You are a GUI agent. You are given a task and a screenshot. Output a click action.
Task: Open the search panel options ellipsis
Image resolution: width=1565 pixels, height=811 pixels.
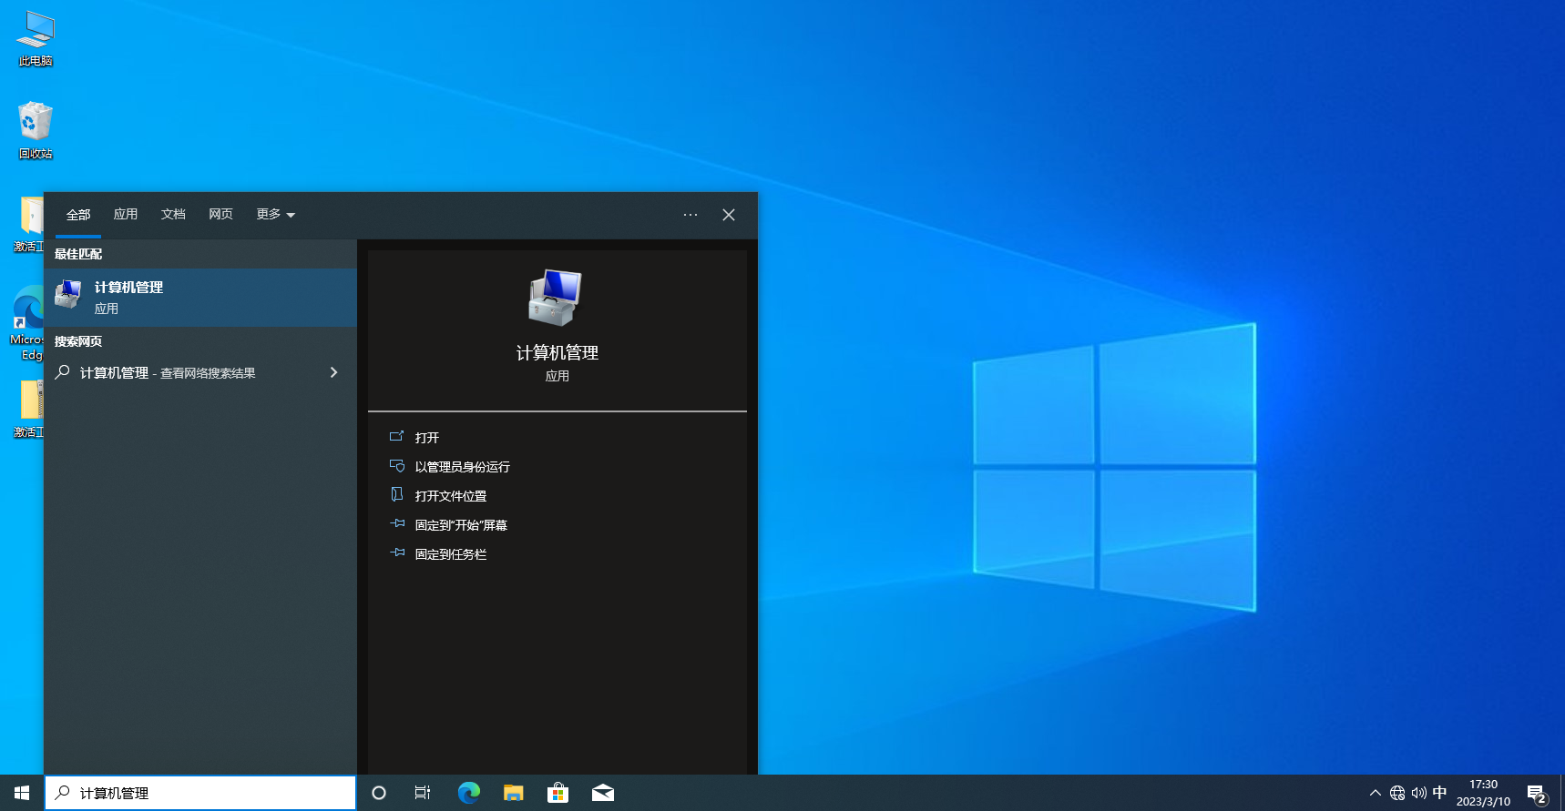(x=690, y=215)
